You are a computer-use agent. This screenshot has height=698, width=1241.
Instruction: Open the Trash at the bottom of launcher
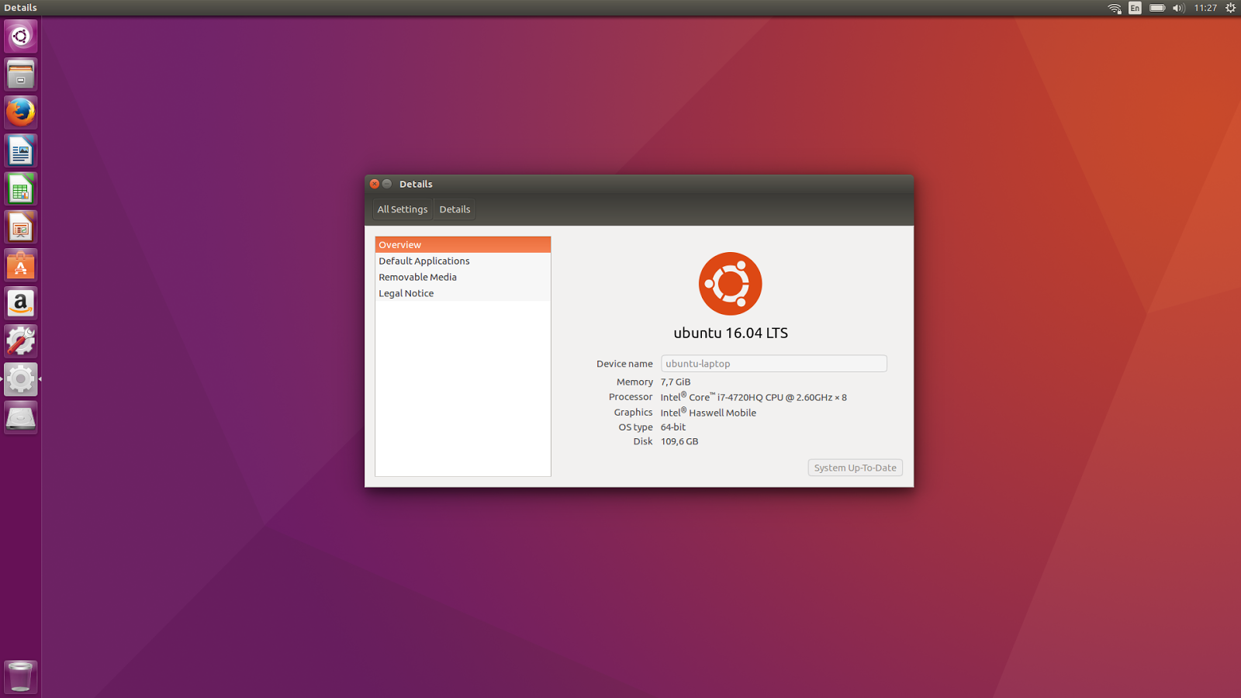[x=20, y=676]
